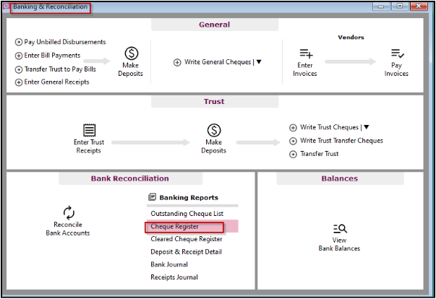Screen dimensions: 436x299
Task: Click the Trust section heading
Action: pos(214,102)
